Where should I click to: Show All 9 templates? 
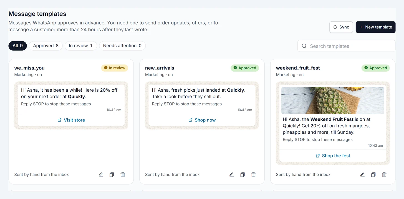(x=18, y=46)
